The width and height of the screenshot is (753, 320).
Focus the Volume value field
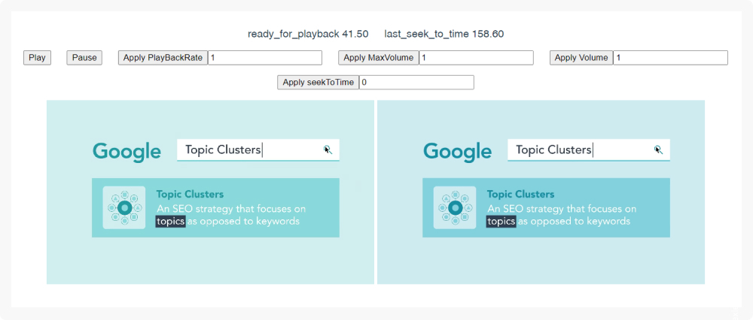click(670, 58)
